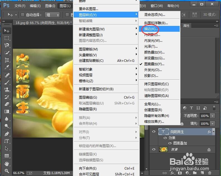Select the Hand tool
Image resolution: width=221 pixels, height=176 pixels.
coord(7,164)
